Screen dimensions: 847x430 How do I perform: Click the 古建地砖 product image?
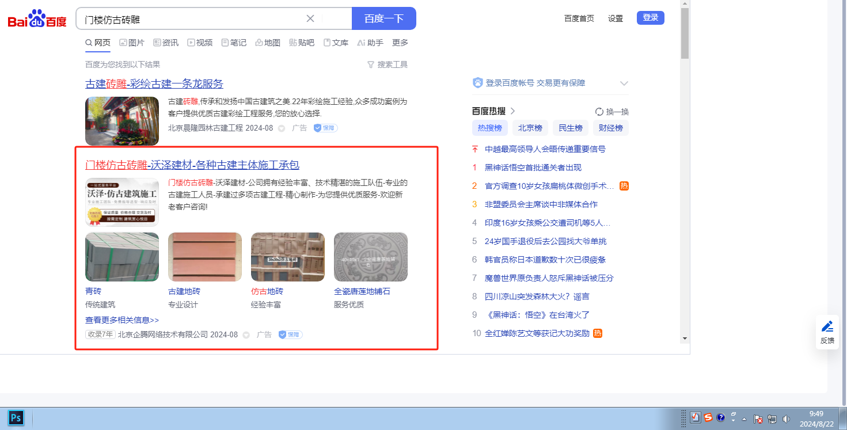205,257
